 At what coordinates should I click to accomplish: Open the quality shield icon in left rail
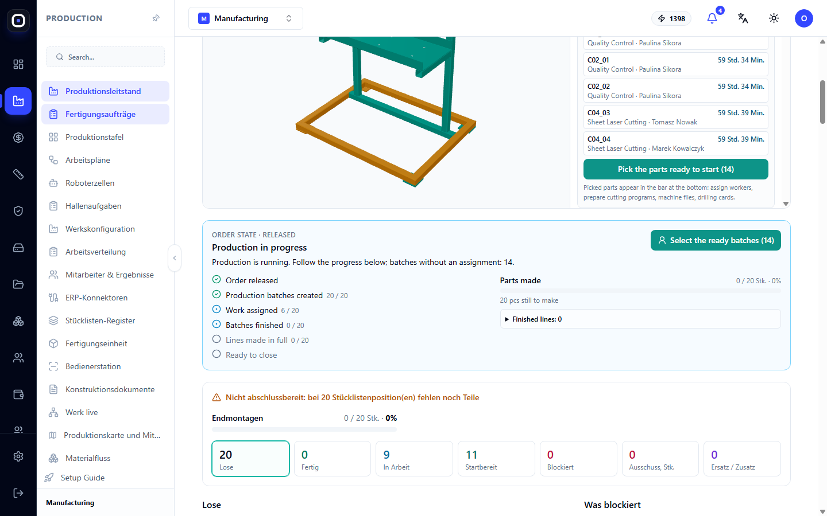pyautogui.click(x=18, y=211)
